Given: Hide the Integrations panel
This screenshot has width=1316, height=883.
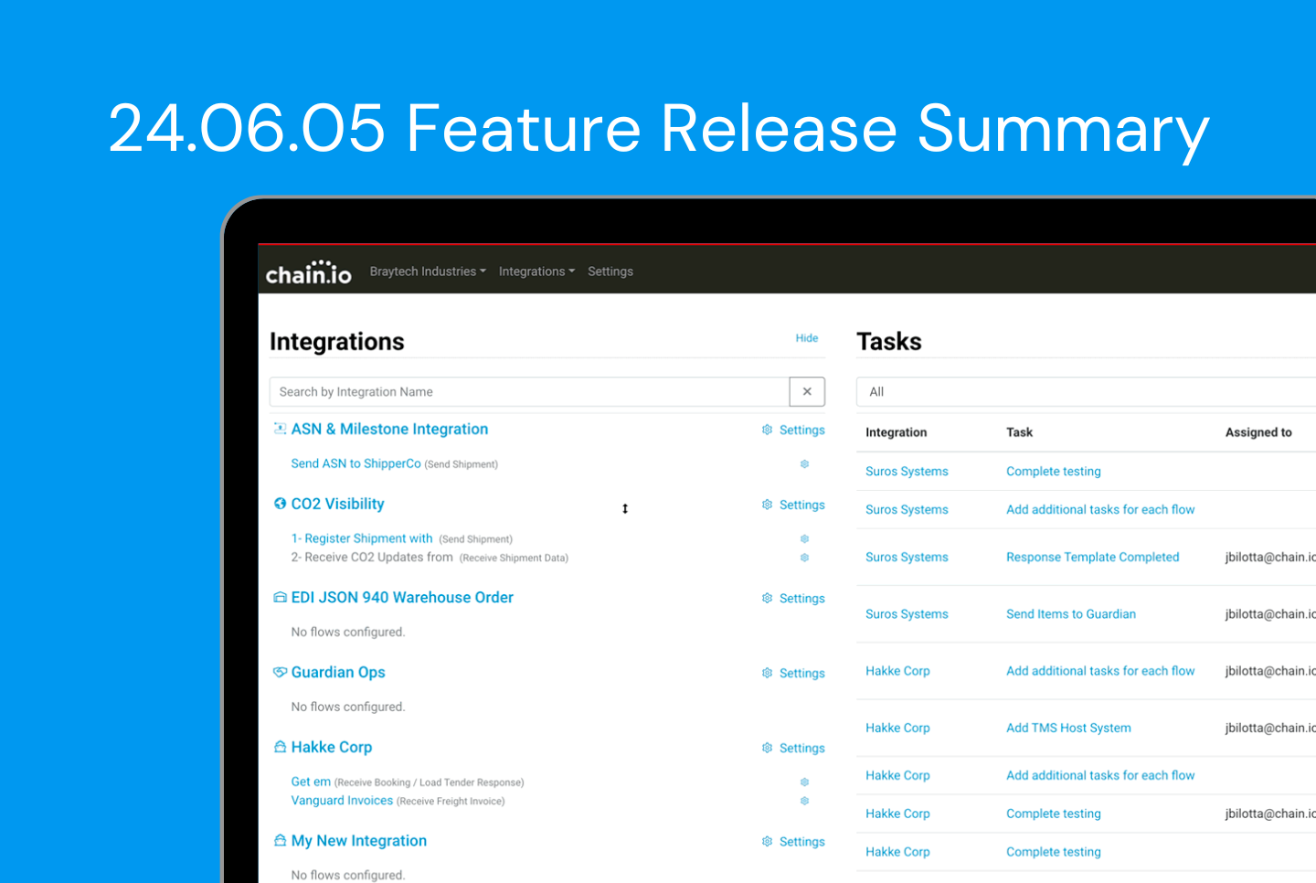Looking at the screenshot, I should [x=807, y=338].
